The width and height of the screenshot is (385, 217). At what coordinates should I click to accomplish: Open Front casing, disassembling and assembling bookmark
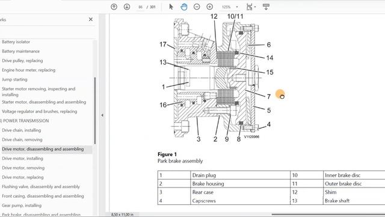(43, 196)
